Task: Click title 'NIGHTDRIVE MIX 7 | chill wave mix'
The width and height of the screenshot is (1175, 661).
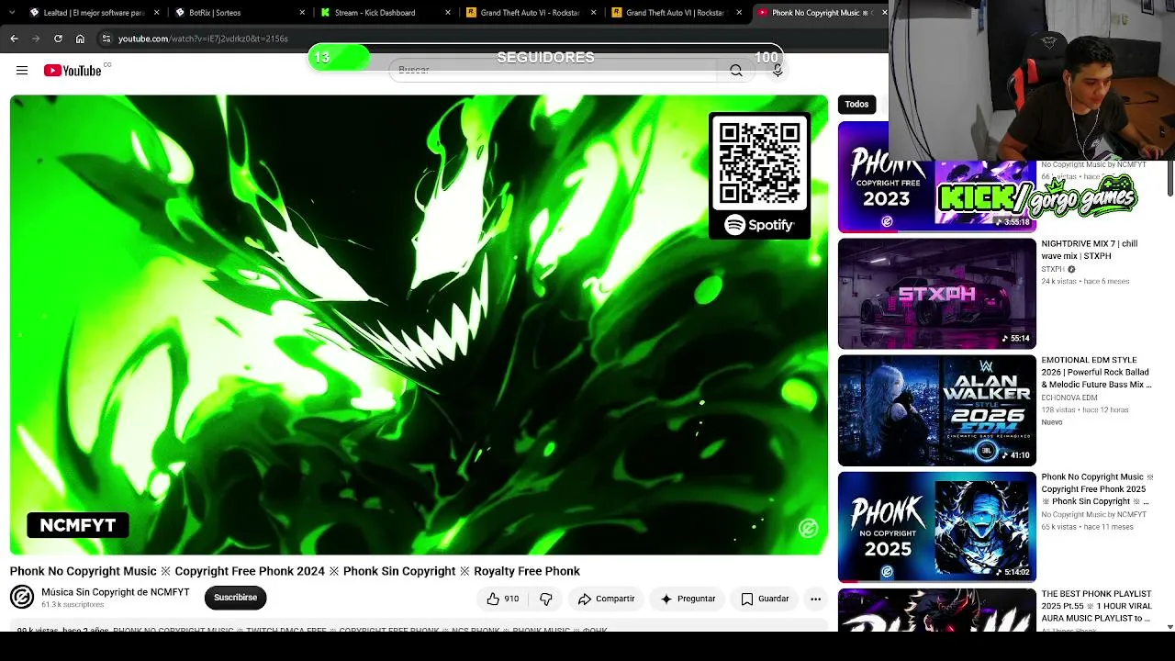Action: point(1090,250)
